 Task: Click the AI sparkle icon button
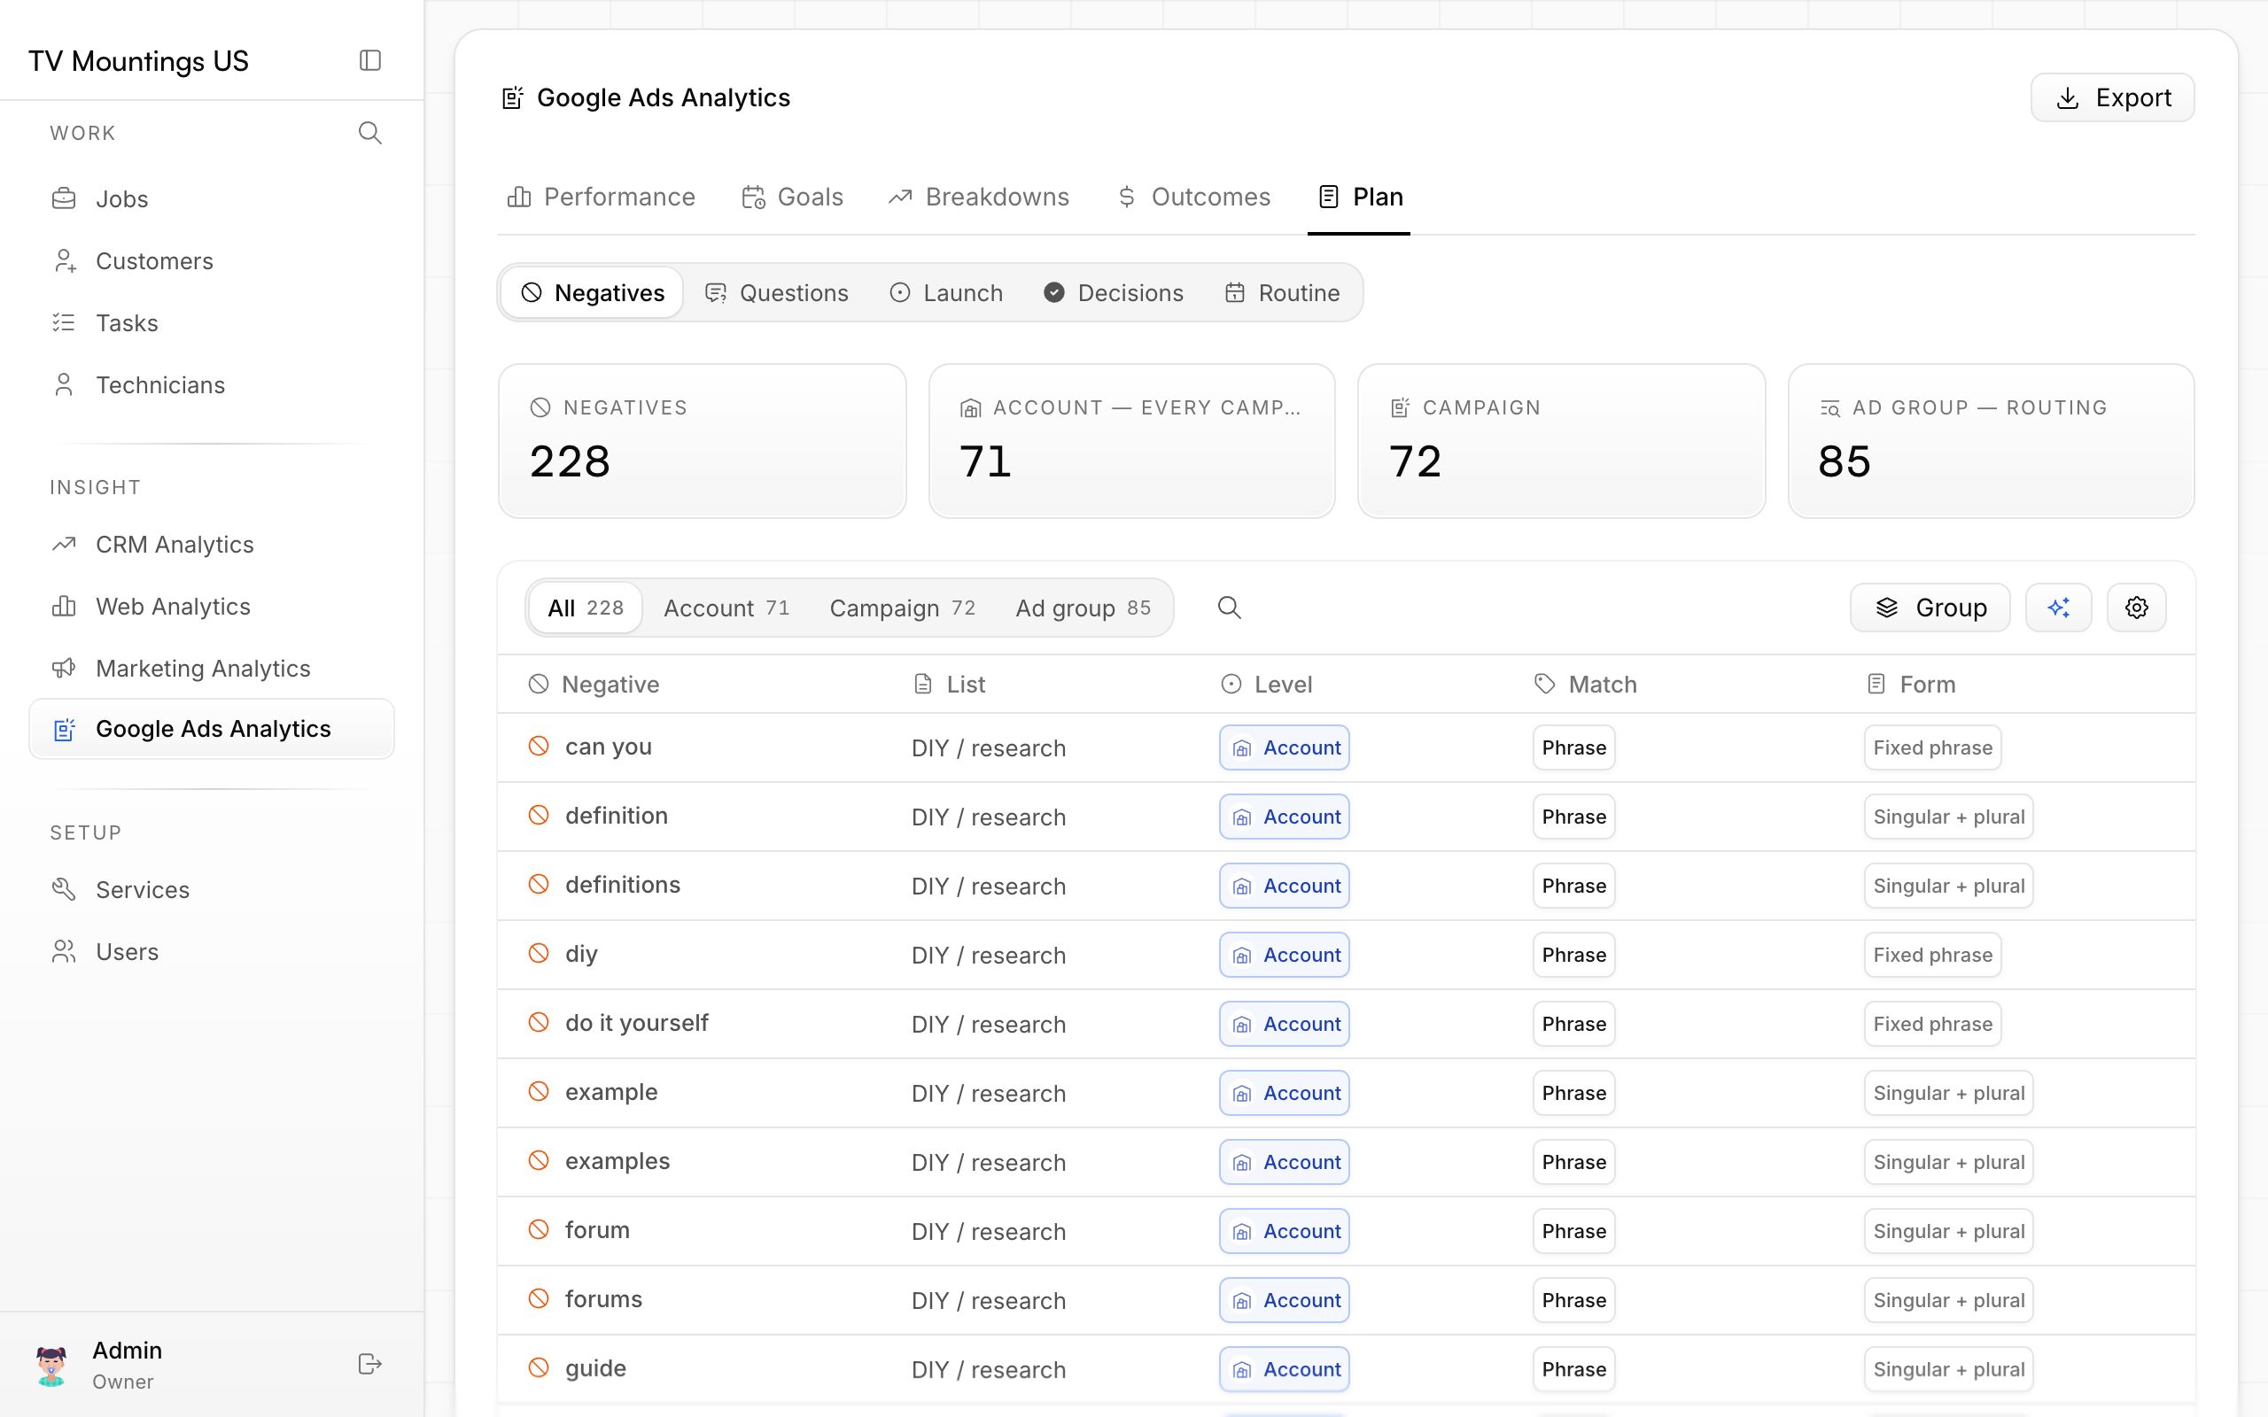(x=2058, y=608)
